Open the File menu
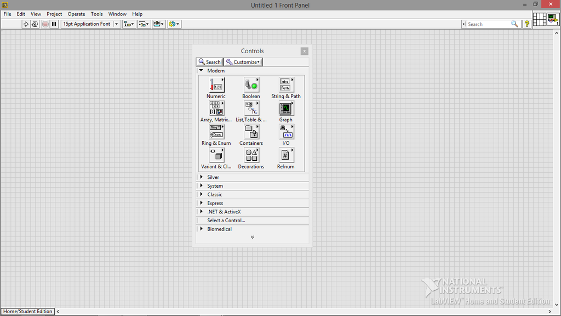Screen dimensions: 561x316 coord(8,14)
